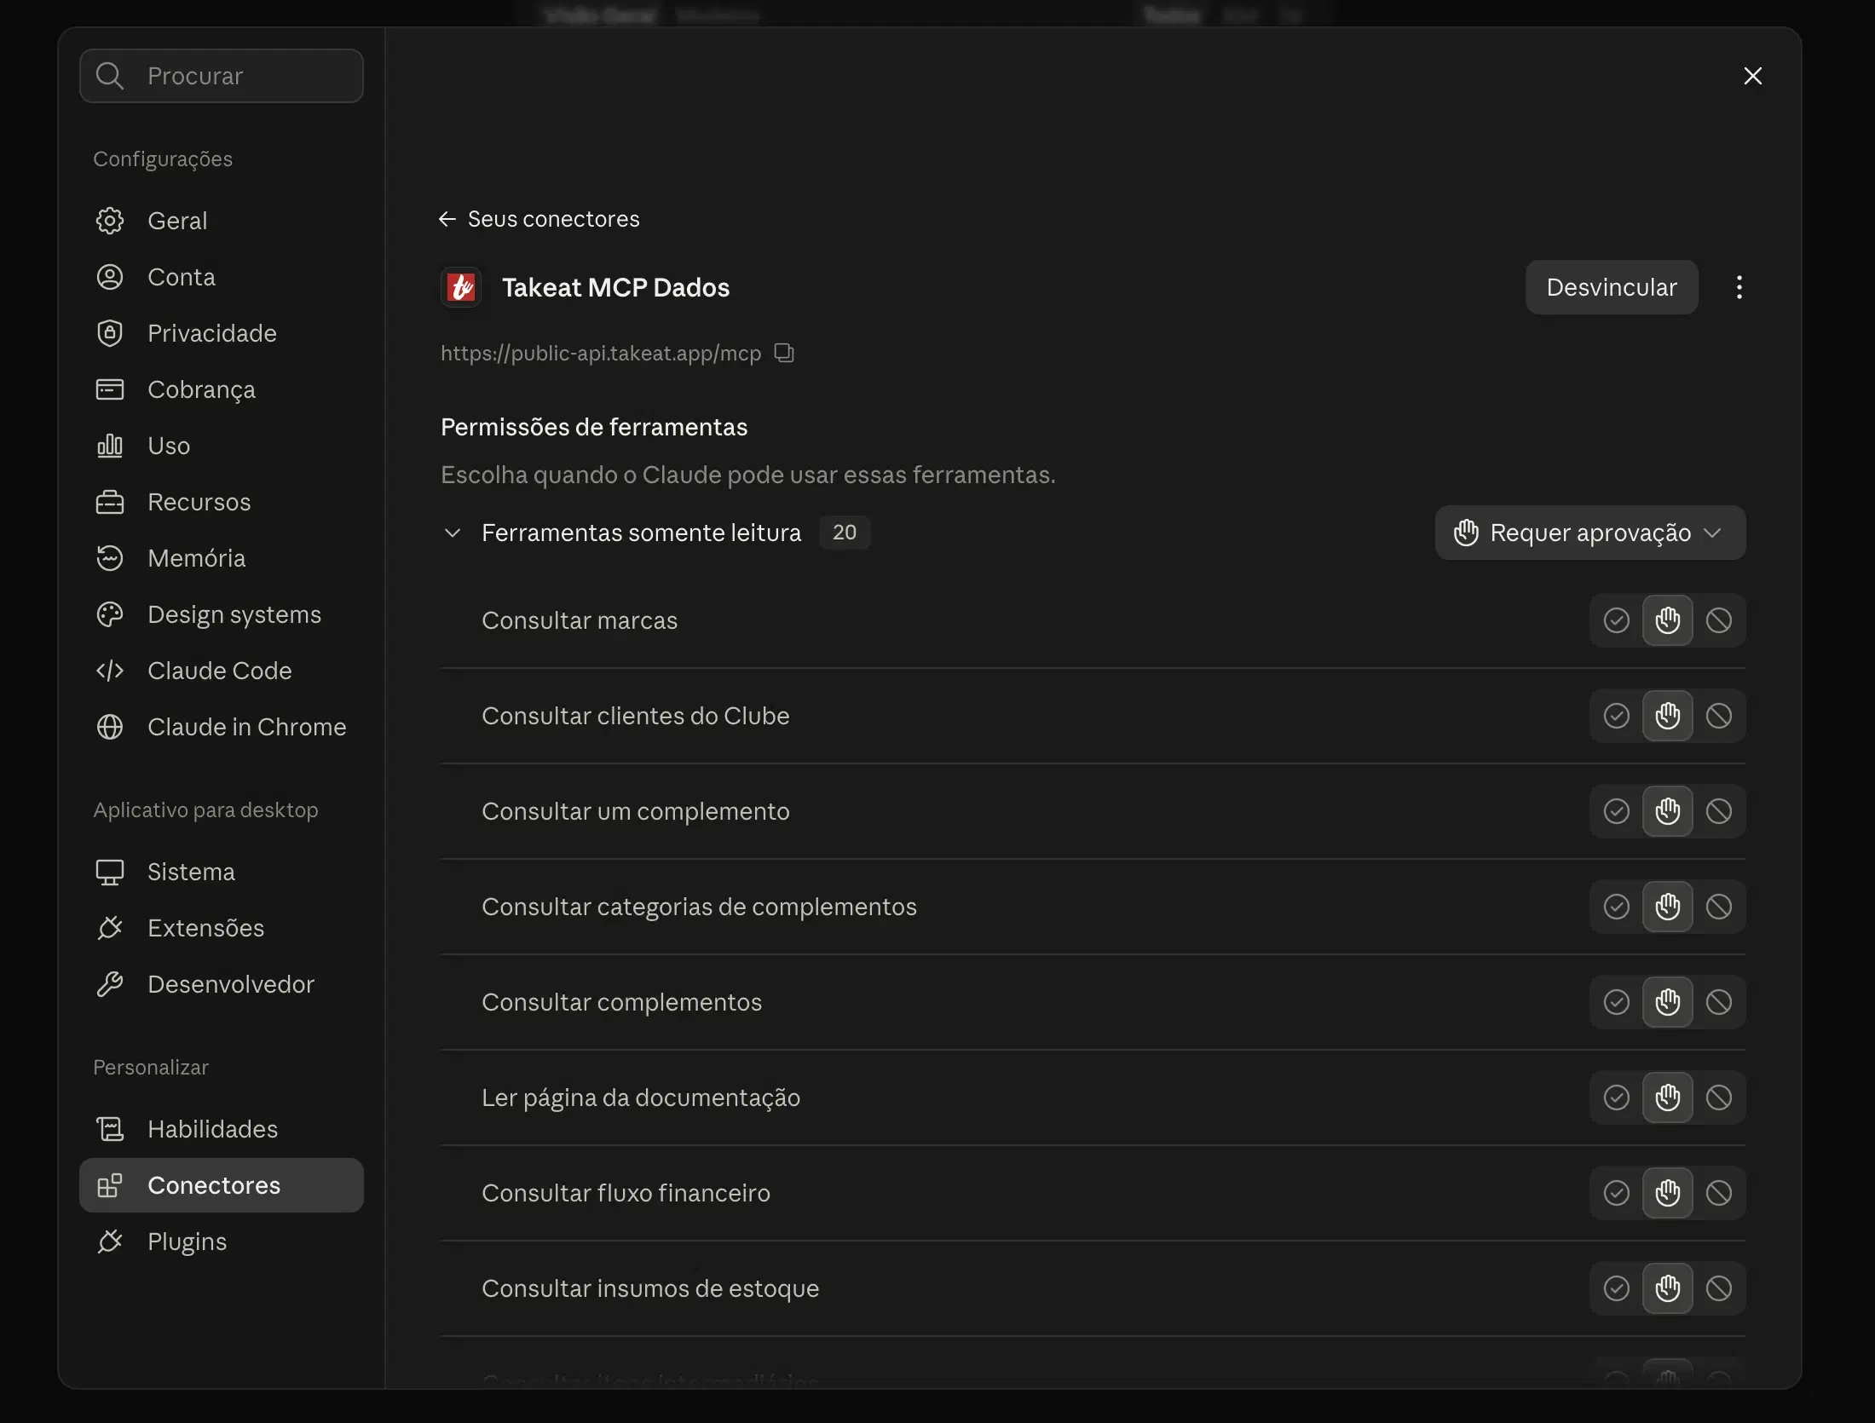The height and width of the screenshot is (1423, 1875).
Task: Open Extensões settings
Action: pos(222,928)
